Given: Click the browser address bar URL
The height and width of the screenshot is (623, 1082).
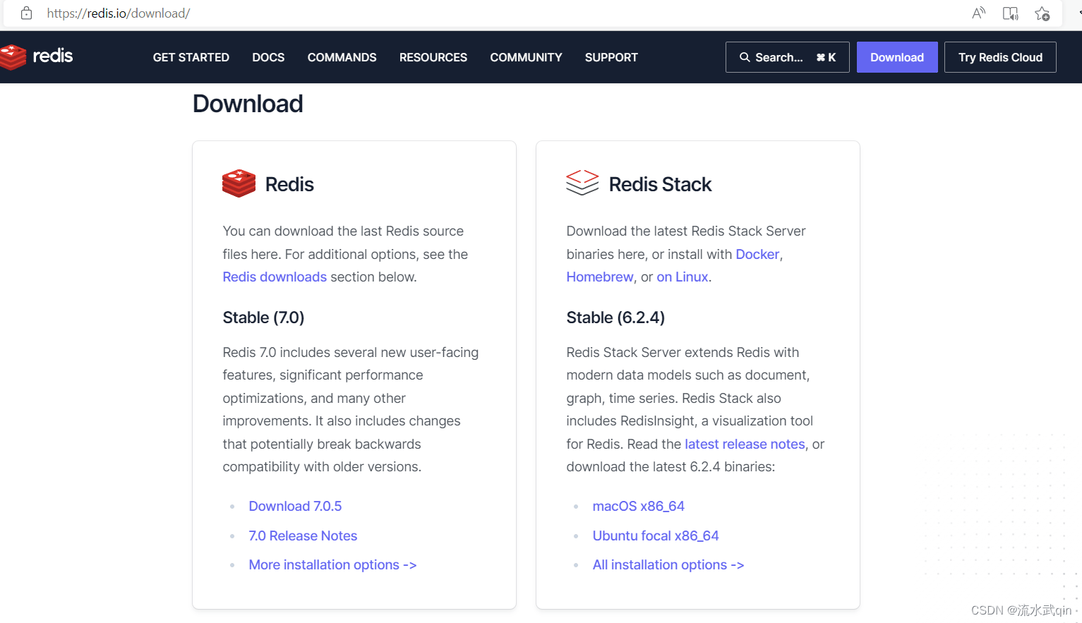Looking at the screenshot, I should (119, 13).
